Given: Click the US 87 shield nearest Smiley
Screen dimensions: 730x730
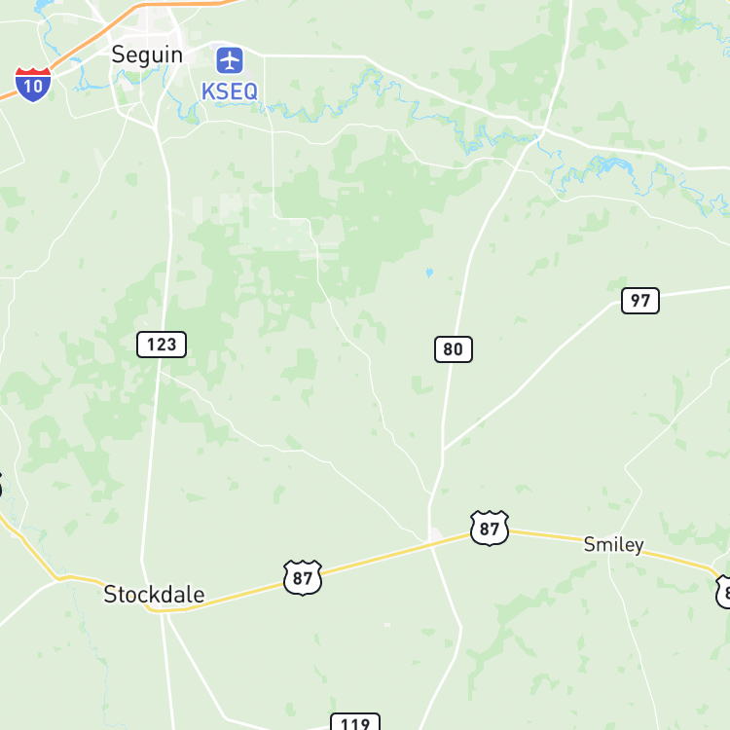Looking at the screenshot, I should (490, 528).
